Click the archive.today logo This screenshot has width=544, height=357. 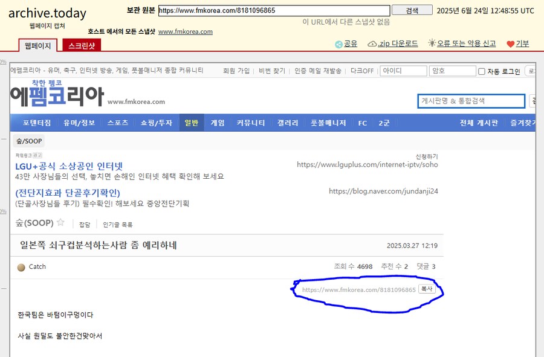[x=47, y=13]
